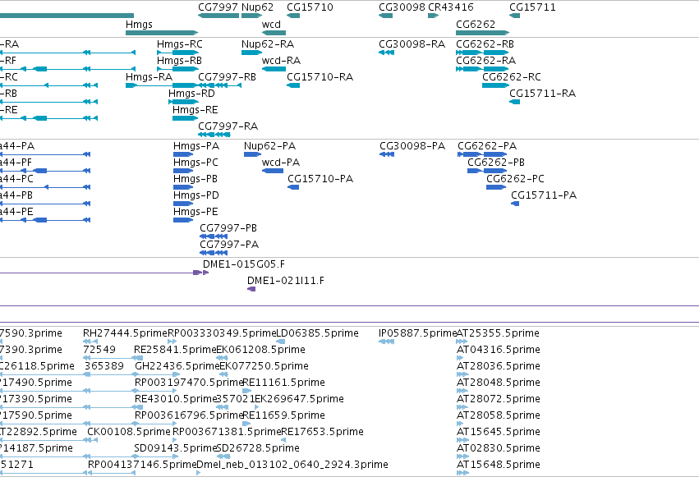
Task: Click the Hmgs-RA transcript label
Action: pyautogui.click(x=149, y=77)
